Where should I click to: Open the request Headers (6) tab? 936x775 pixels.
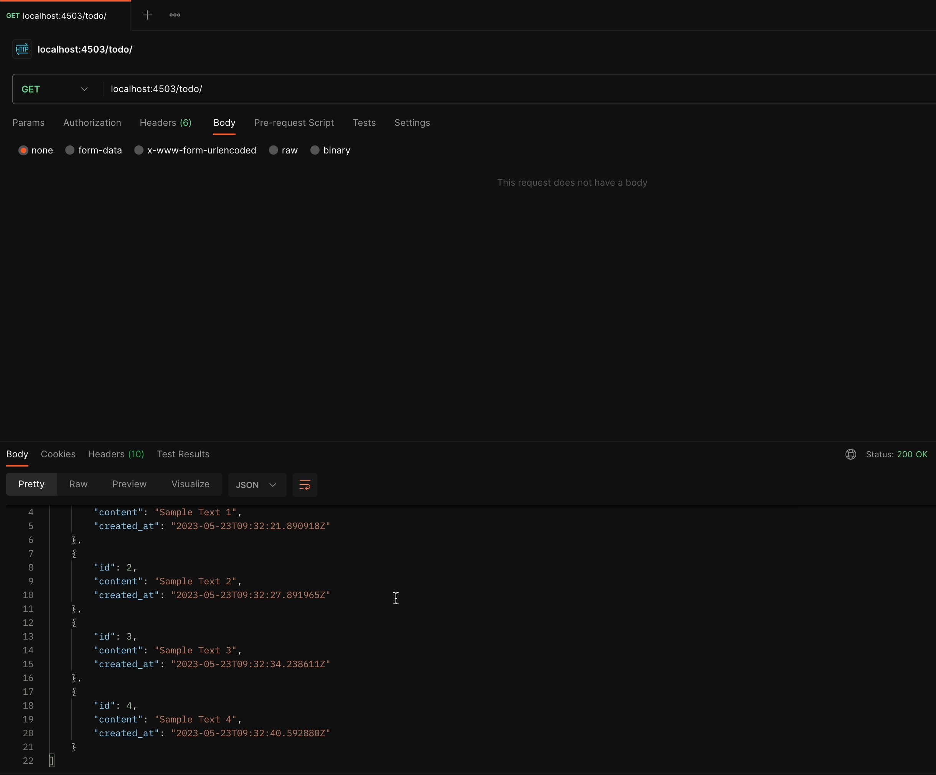165,122
